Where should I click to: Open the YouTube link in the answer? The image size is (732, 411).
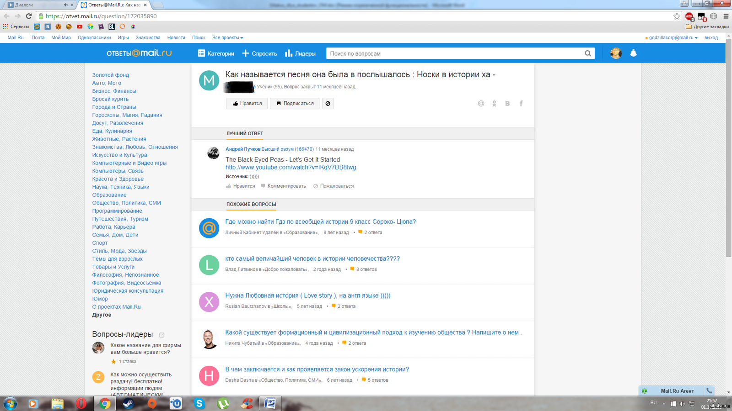click(x=291, y=168)
